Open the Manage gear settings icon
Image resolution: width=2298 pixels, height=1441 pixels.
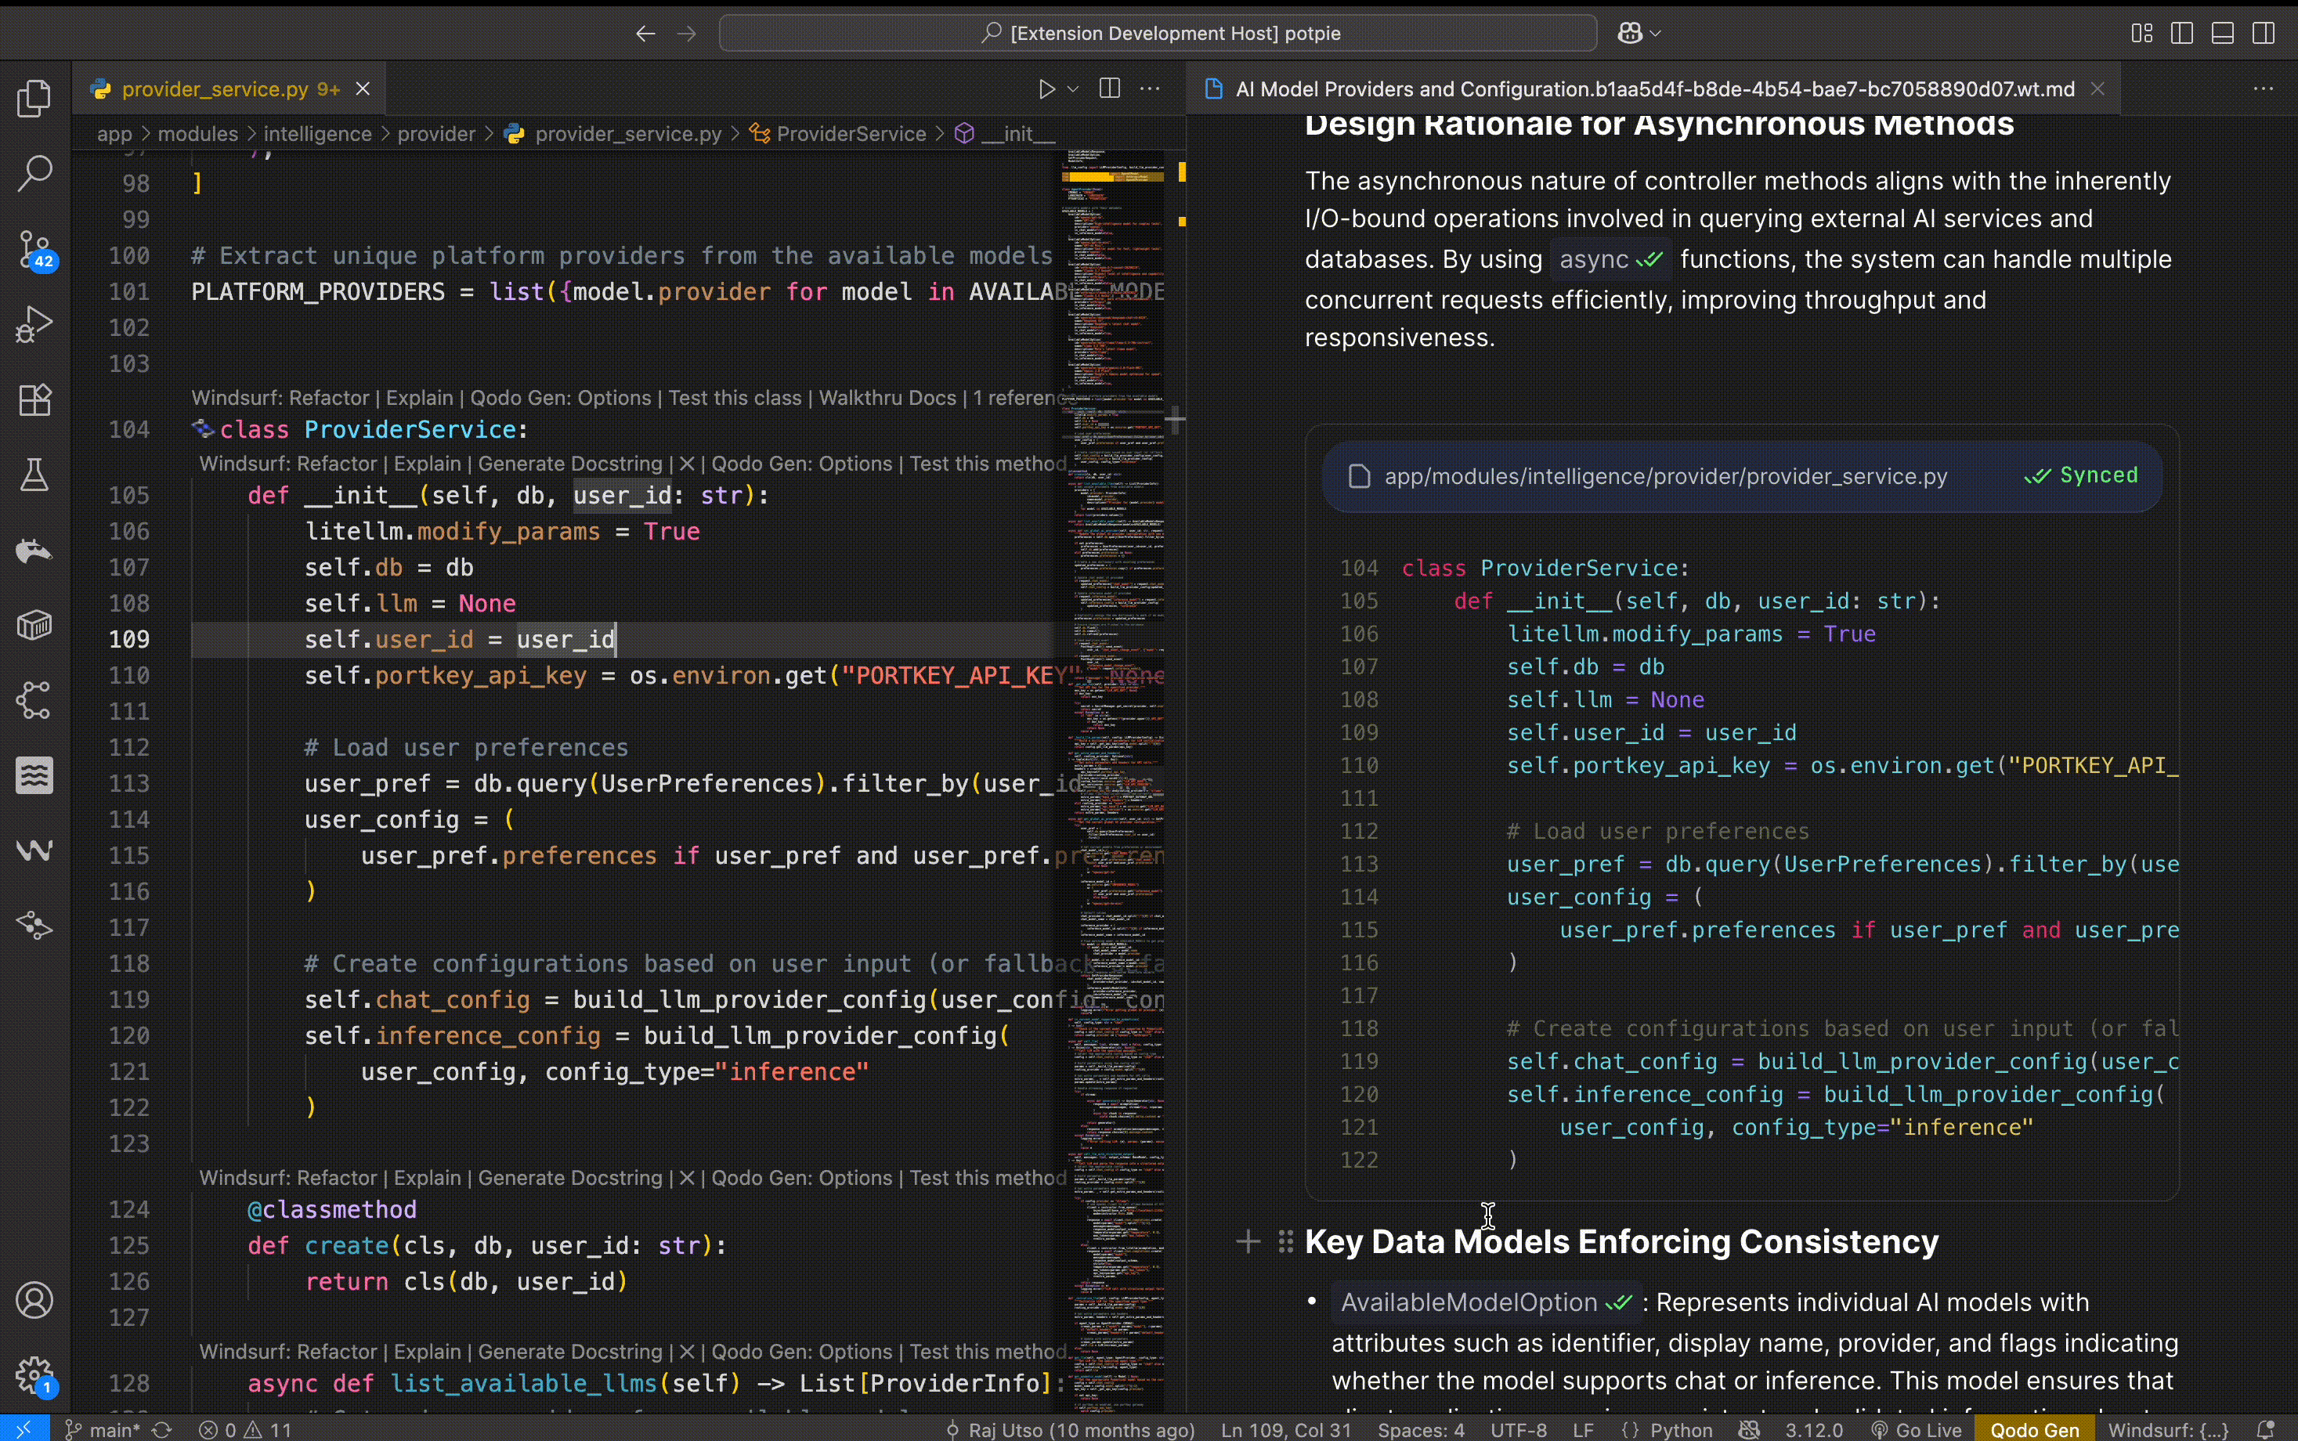[34, 1375]
